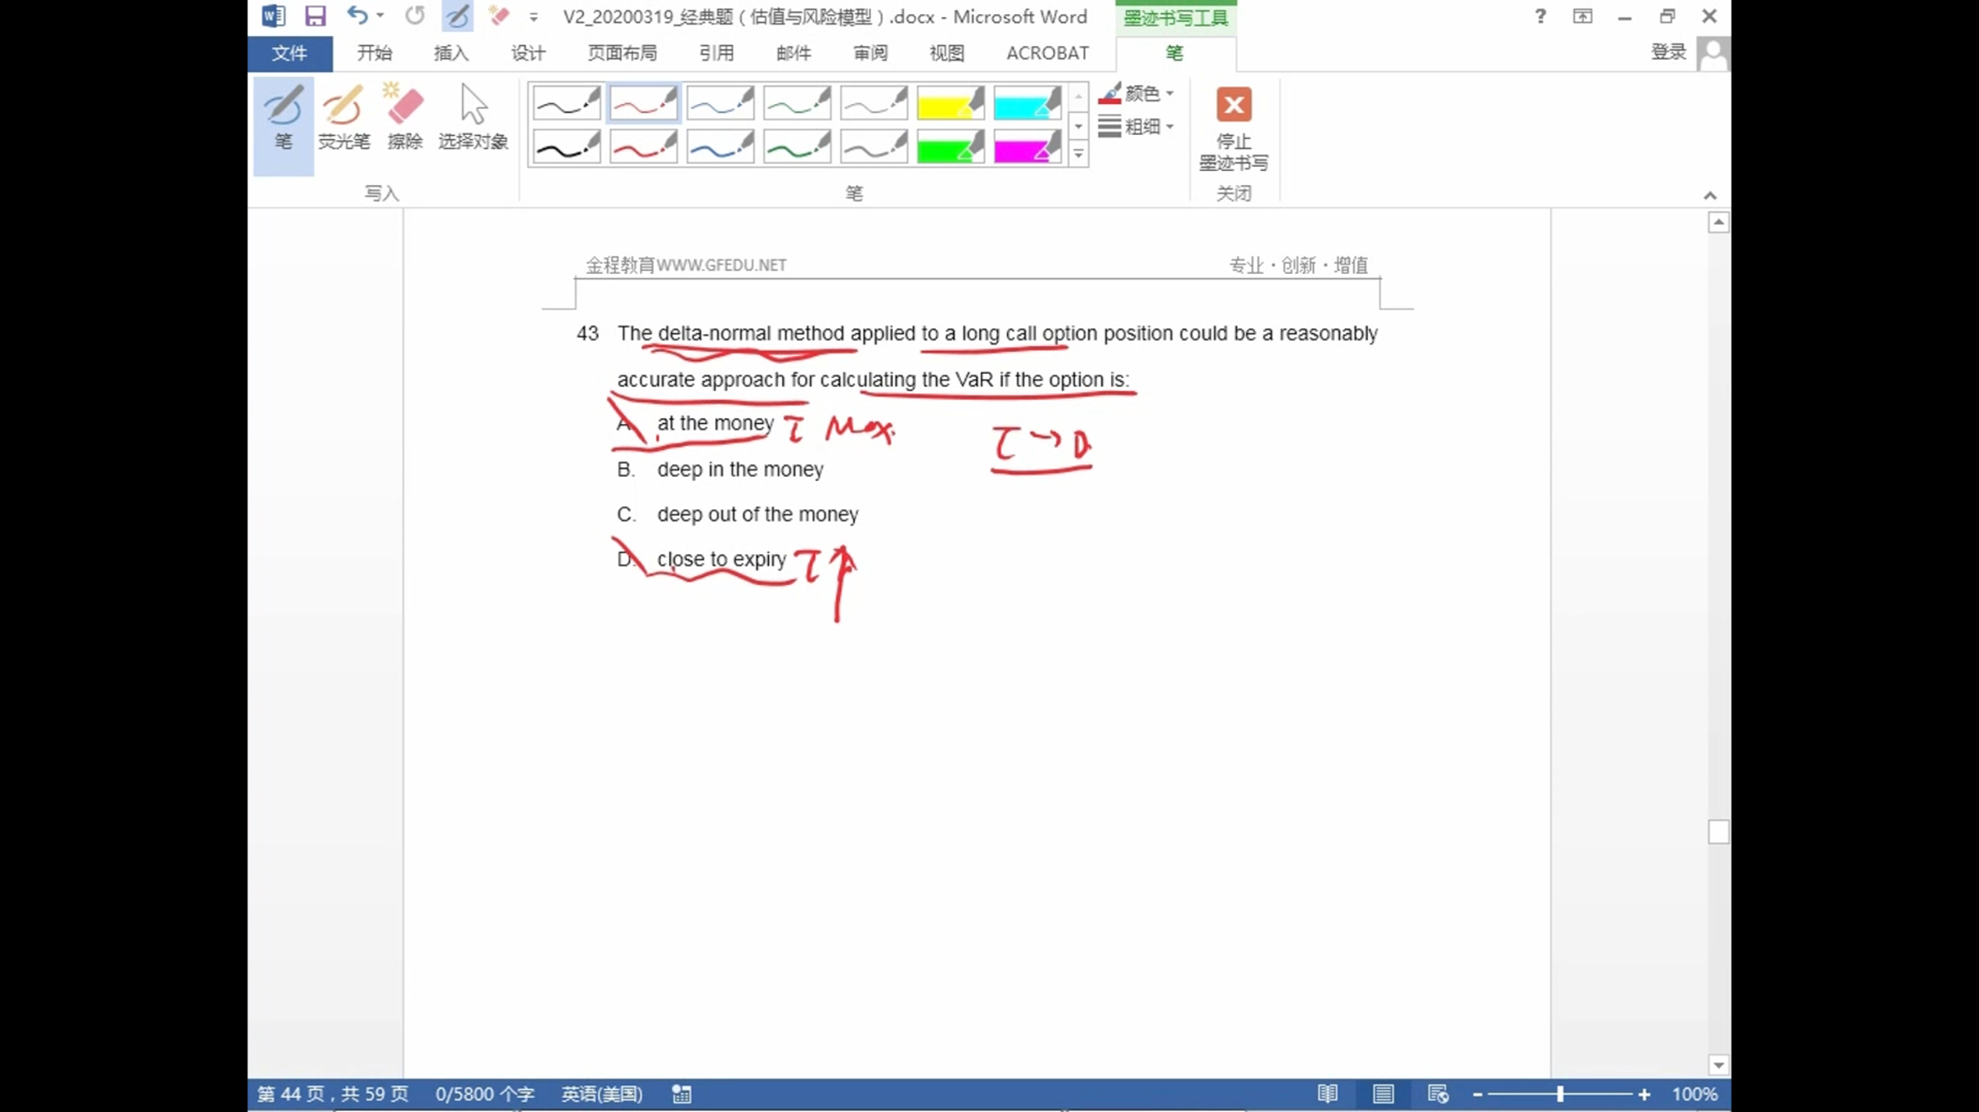The image size is (1979, 1112).
Task: Select the Highlighter tool
Action: (344, 119)
